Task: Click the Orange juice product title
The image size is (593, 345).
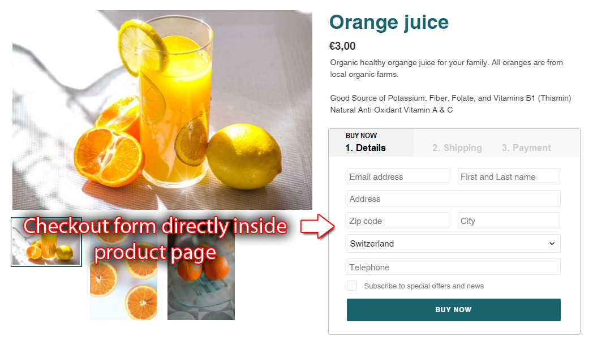Action: coord(389,22)
